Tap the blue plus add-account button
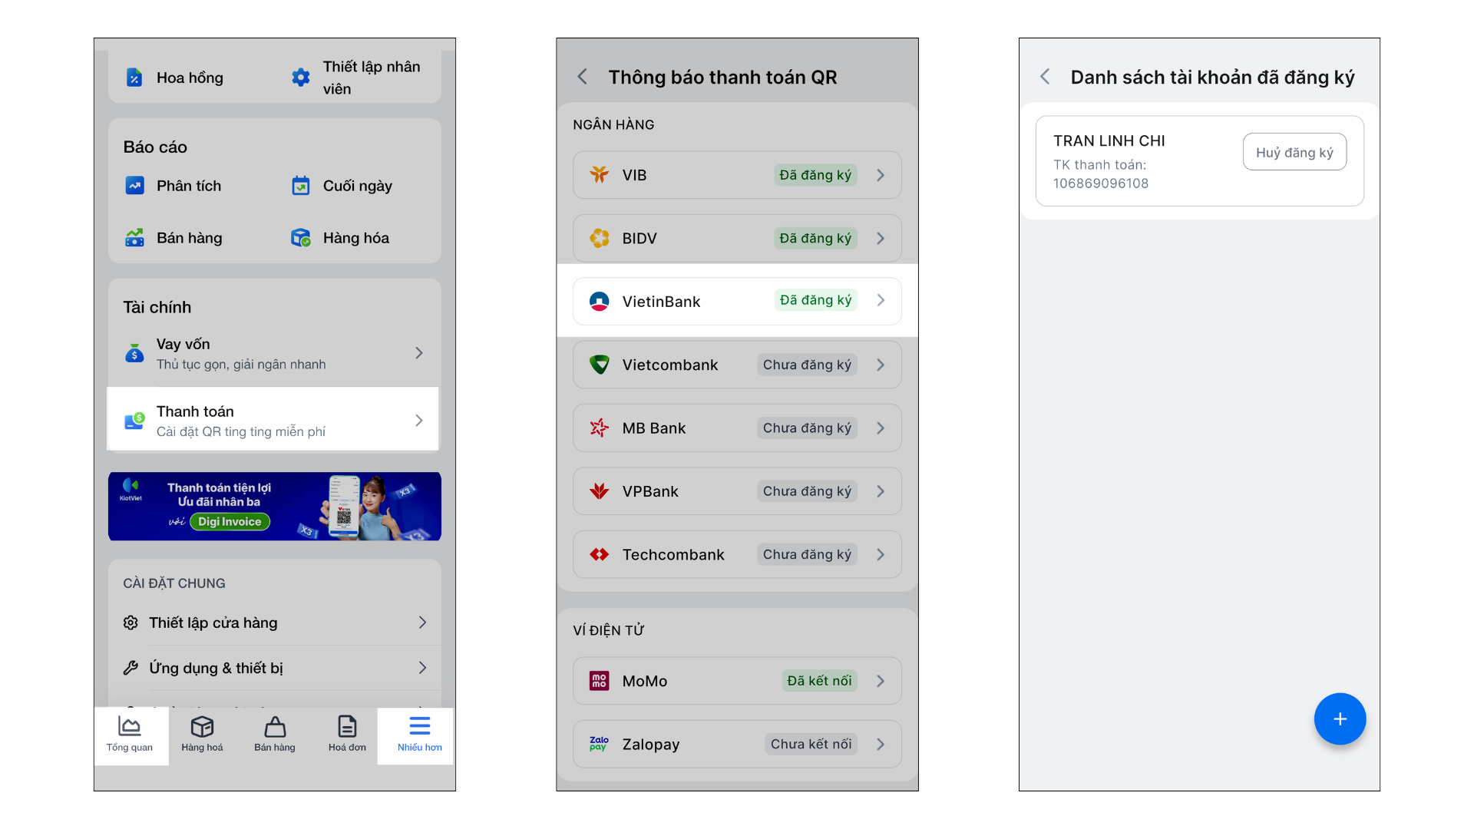 [x=1340, y=719]
